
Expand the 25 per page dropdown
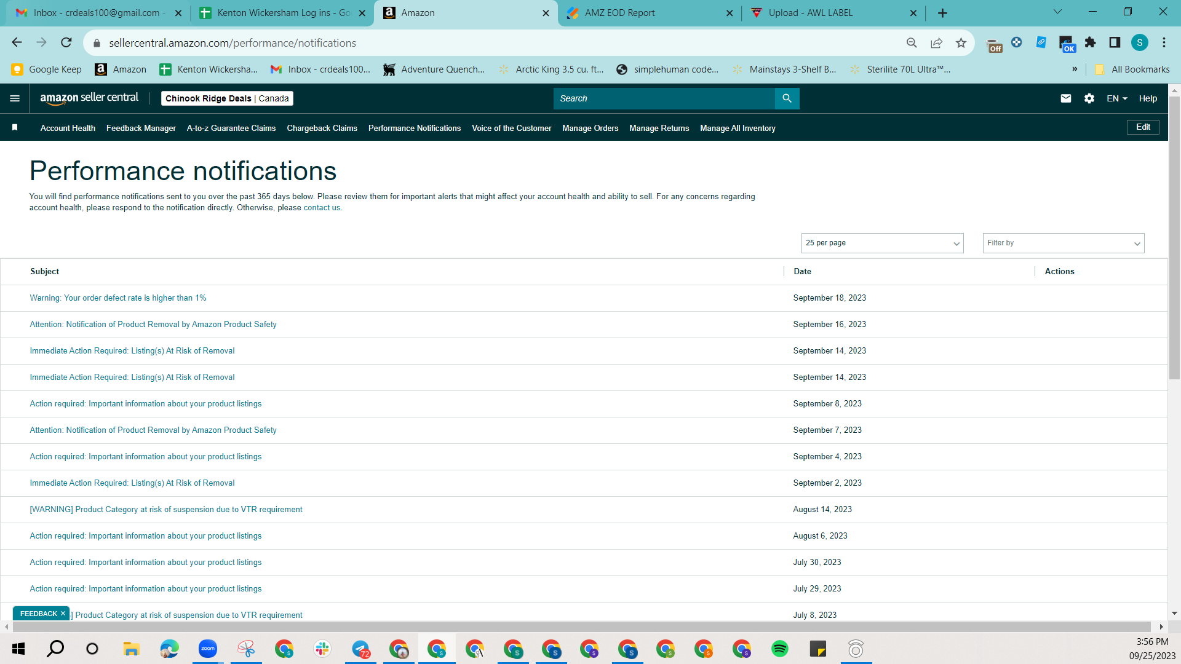[x=882, y=243]
